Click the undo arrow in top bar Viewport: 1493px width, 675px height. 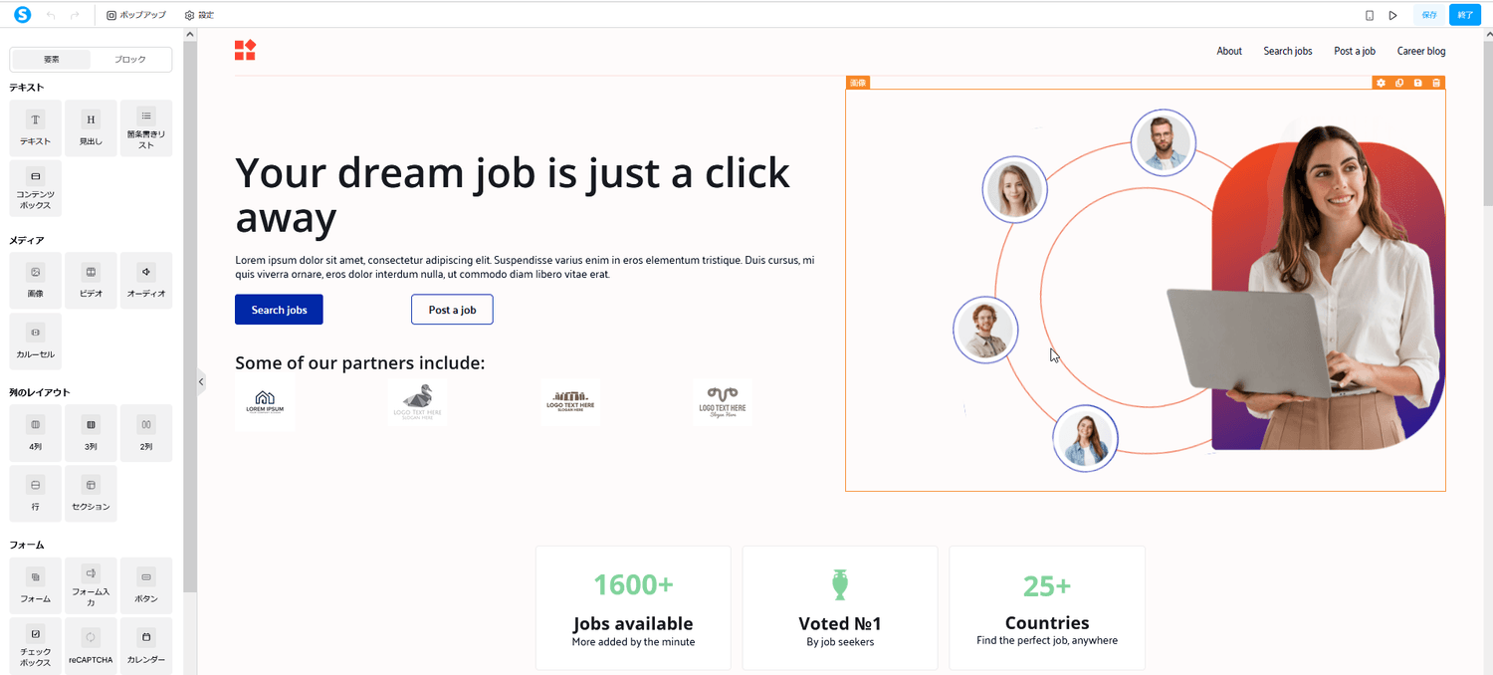click(51, 15)
